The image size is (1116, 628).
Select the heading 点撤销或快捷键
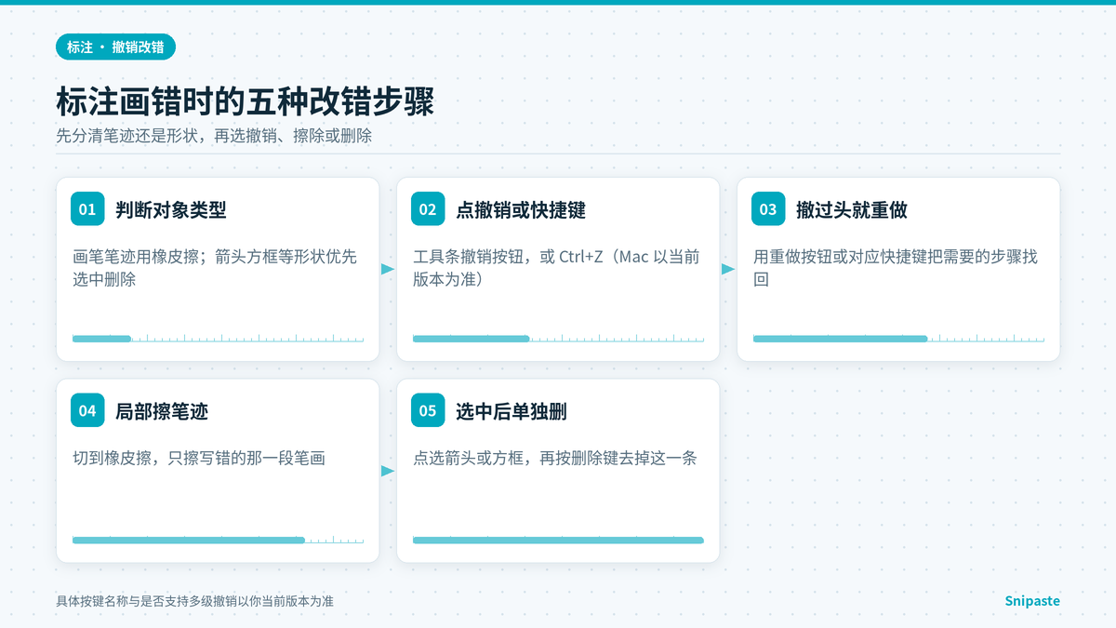pyautogui.click(x=521, y=209)
